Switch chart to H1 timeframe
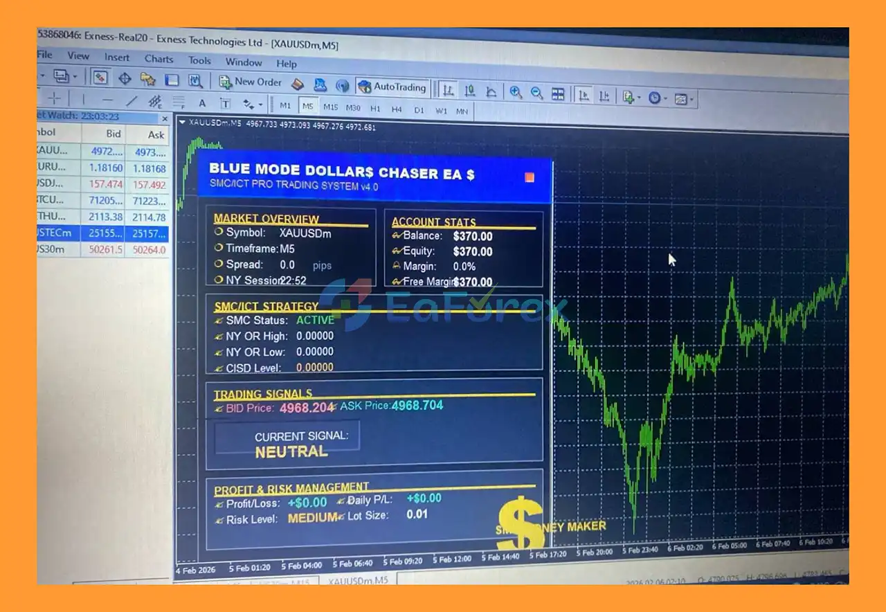 click(375, 108)
